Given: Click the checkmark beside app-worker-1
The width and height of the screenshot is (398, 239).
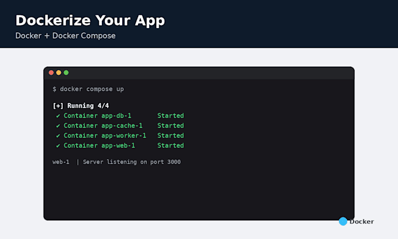Looking at the screenshot, I should (x=58, y=136).
